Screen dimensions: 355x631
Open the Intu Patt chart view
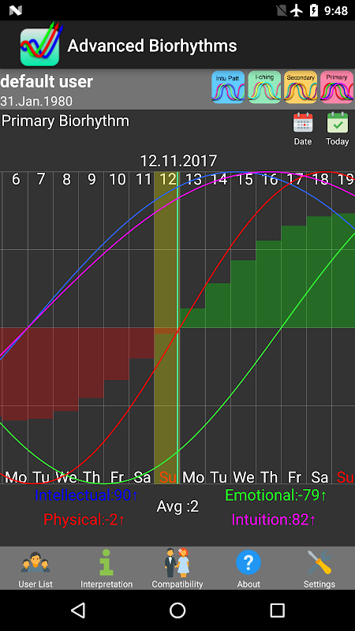tap(228, 88)
